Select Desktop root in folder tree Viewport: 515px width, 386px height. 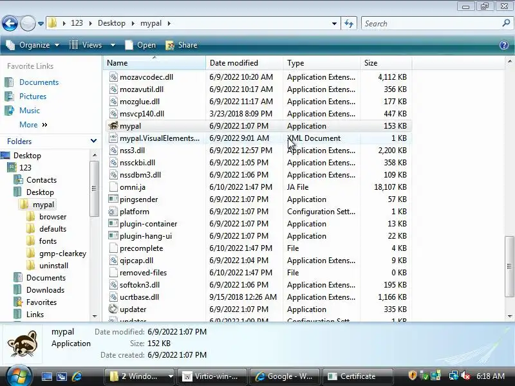click(27, 156)
